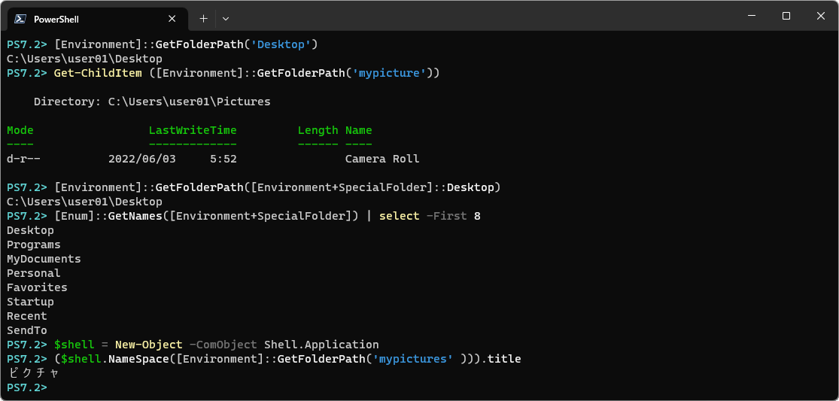This screenshot has width=839, height=401.
Task: Close the terminal window
Action: [820, 16]
